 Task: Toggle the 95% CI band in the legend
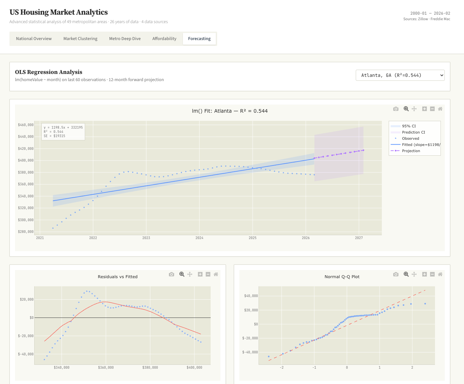pyautogui.click(x=409, y=126)
